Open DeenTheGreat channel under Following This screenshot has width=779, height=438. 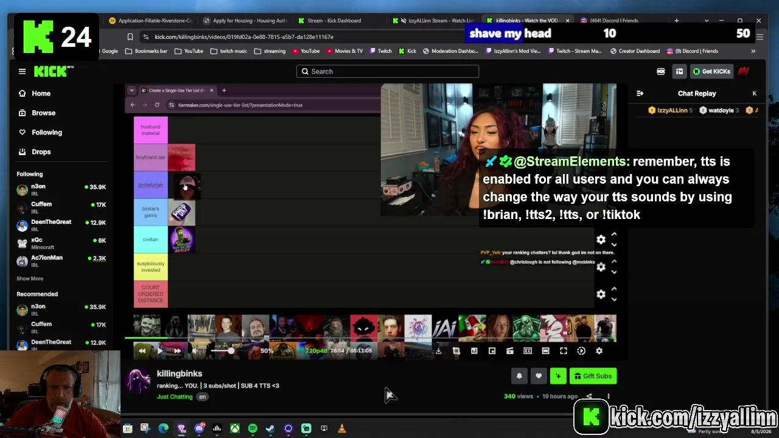pos(61,225)
